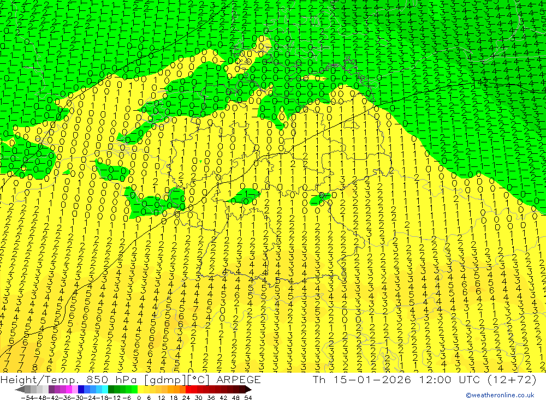Click the dark maroon right arrow of color scale

click(248, 390)
